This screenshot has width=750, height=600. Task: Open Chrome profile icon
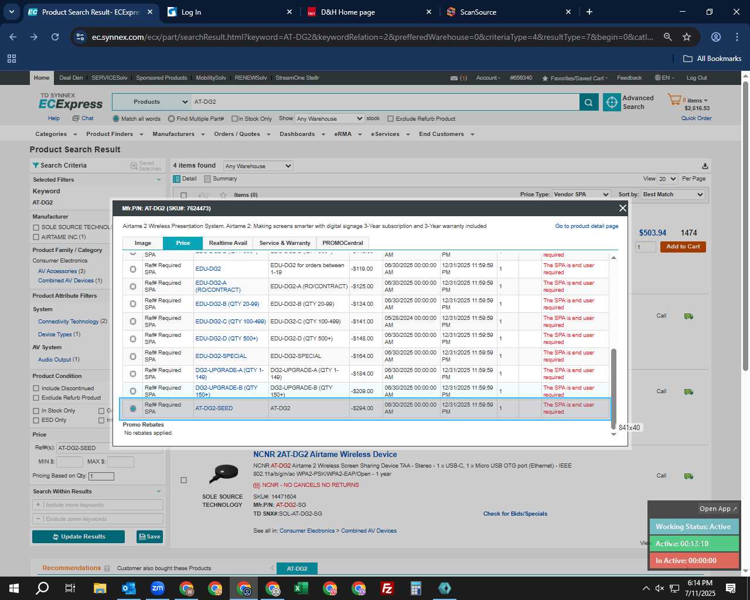click(716, 37)
